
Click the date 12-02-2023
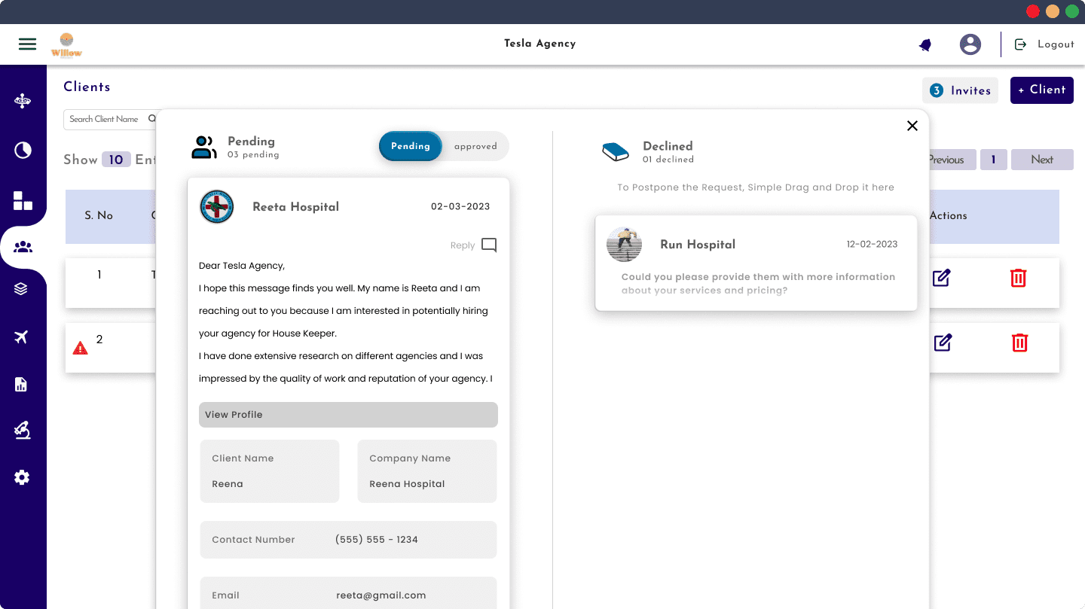(x=872, y=245)
